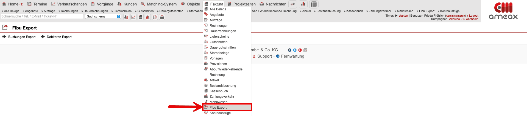This screenshot has width=527, height=116.
Task: Click the ameax logo
Action: click(503, 11)
